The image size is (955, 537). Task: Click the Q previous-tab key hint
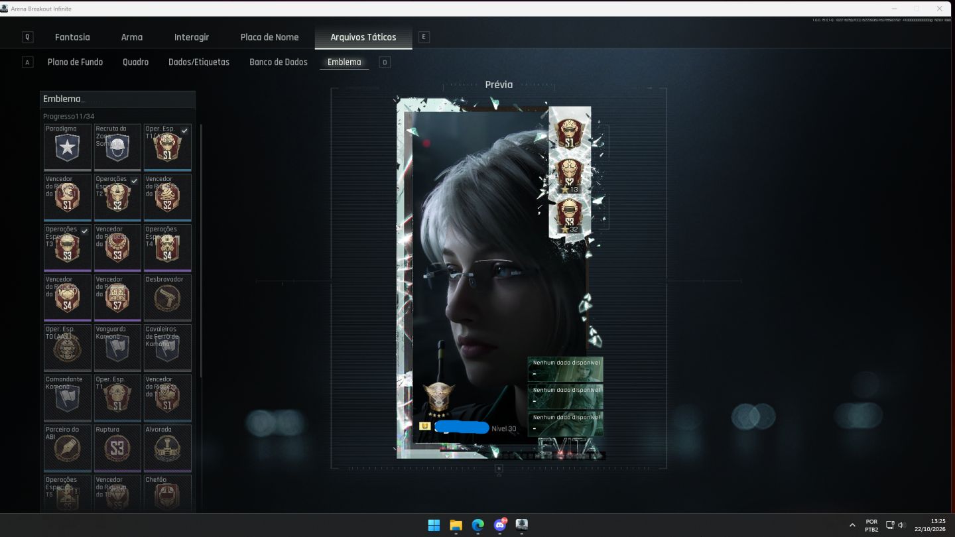(27, 37)
